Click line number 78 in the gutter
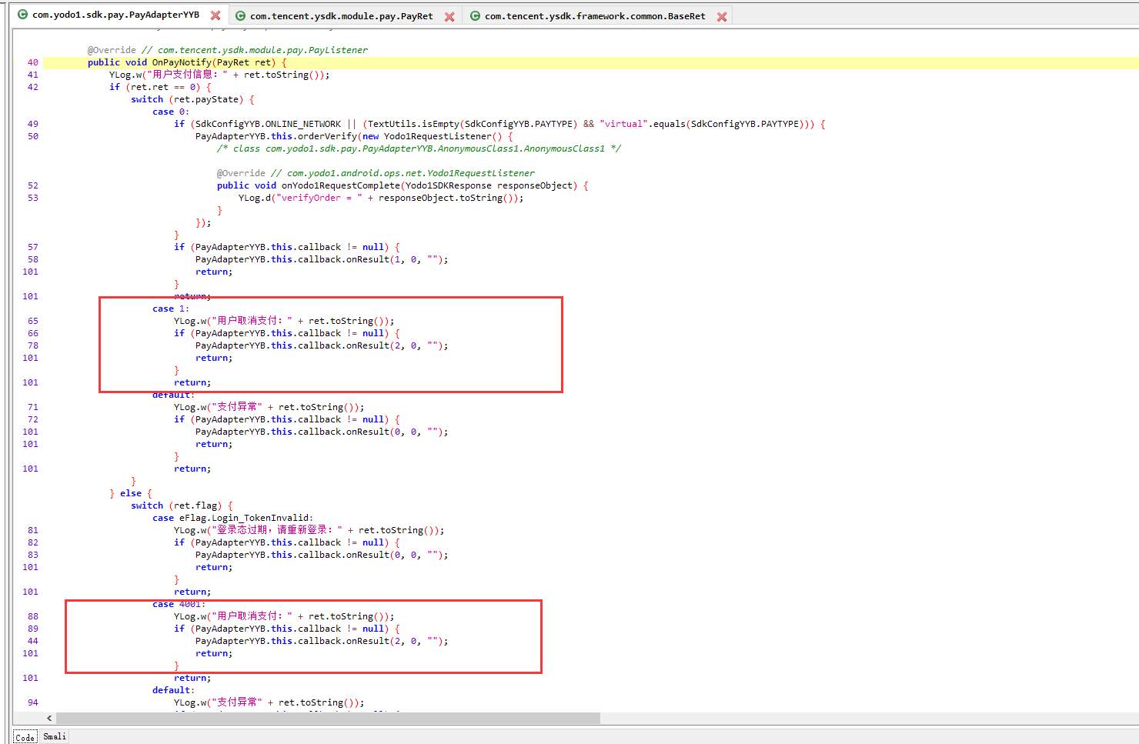1139x744 pixels. coord(32,345)
